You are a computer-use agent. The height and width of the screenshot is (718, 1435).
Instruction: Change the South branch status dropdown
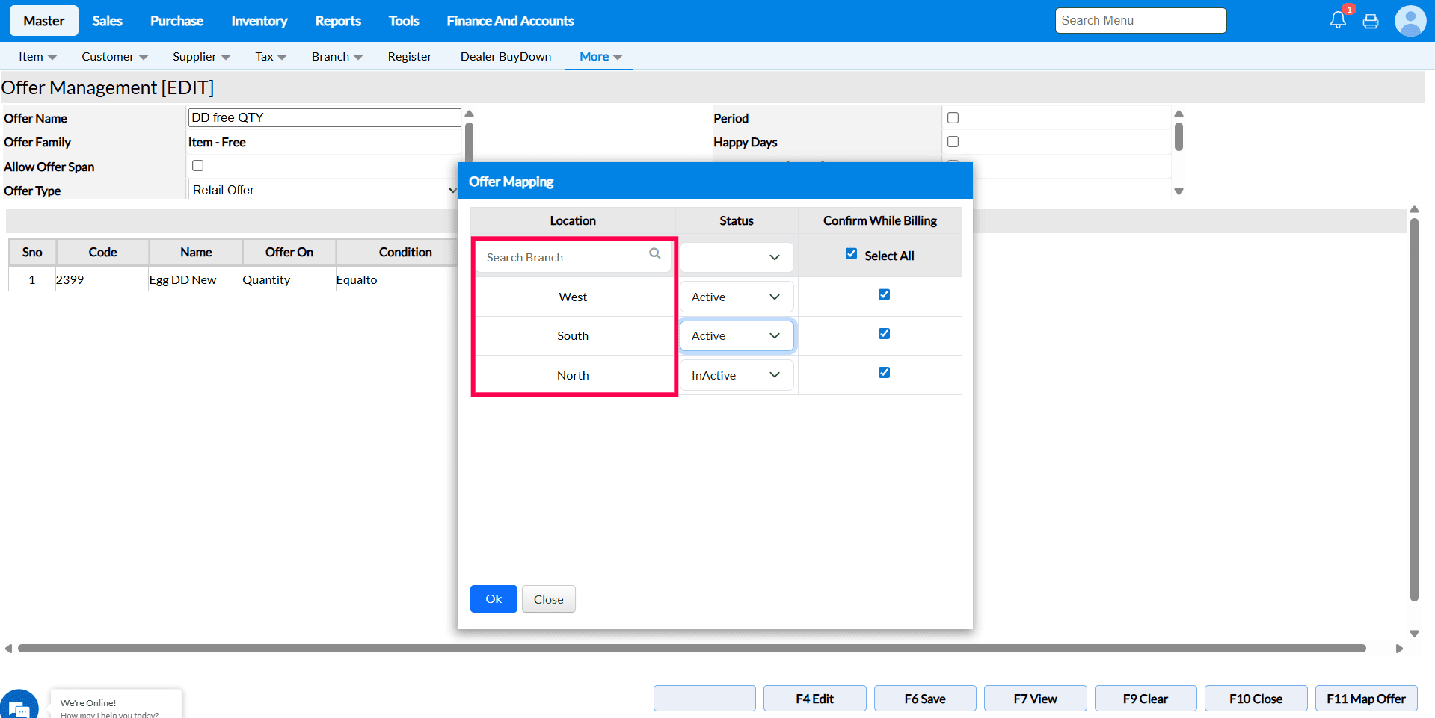(x=737, y=335)
